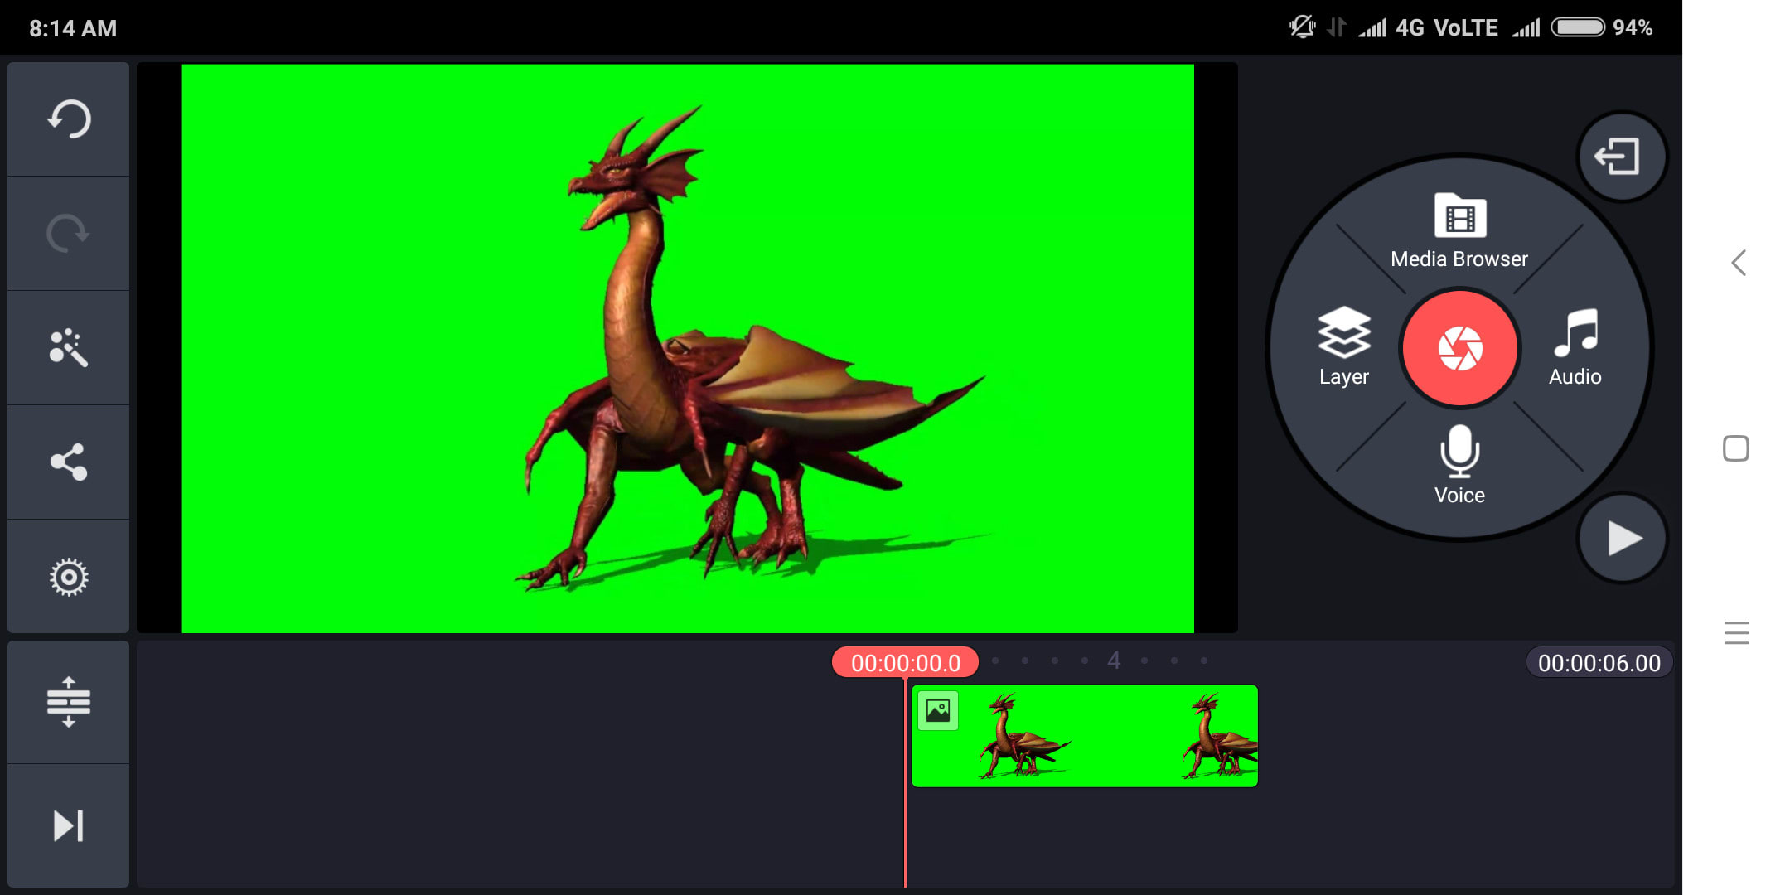Expand the timeline view icon
The image size is (1790, 895).
tap(69, 702)
